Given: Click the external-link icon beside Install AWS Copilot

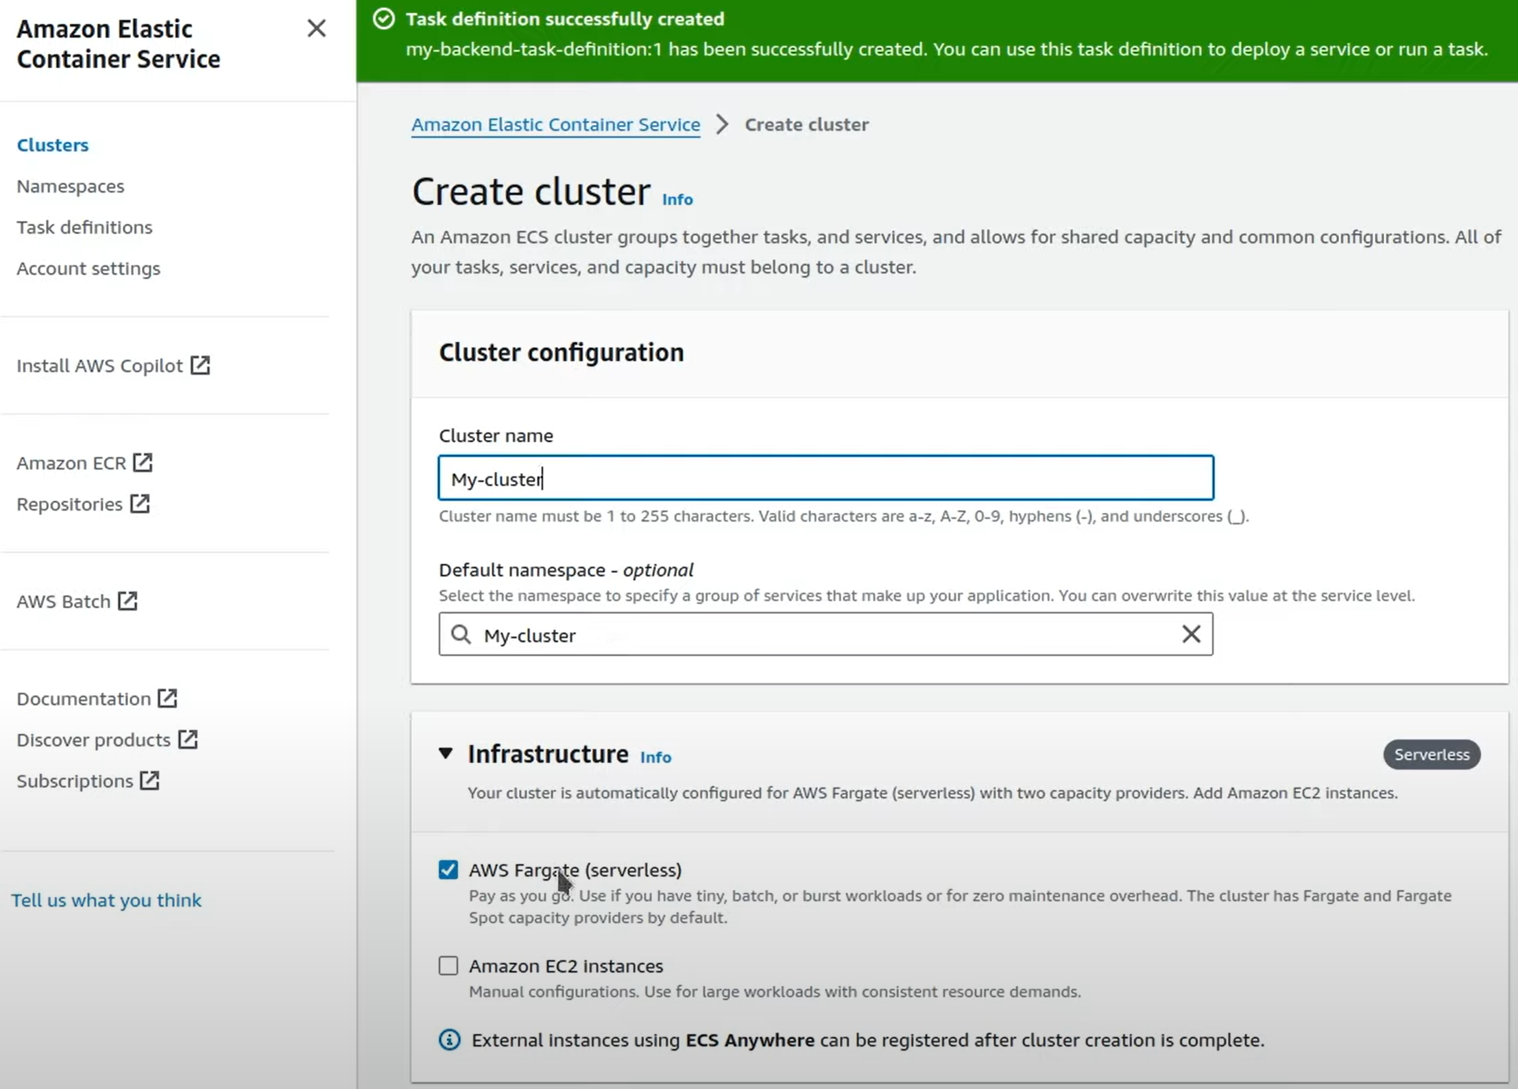Looking at the screenshot, I should (x=200, y=365).
